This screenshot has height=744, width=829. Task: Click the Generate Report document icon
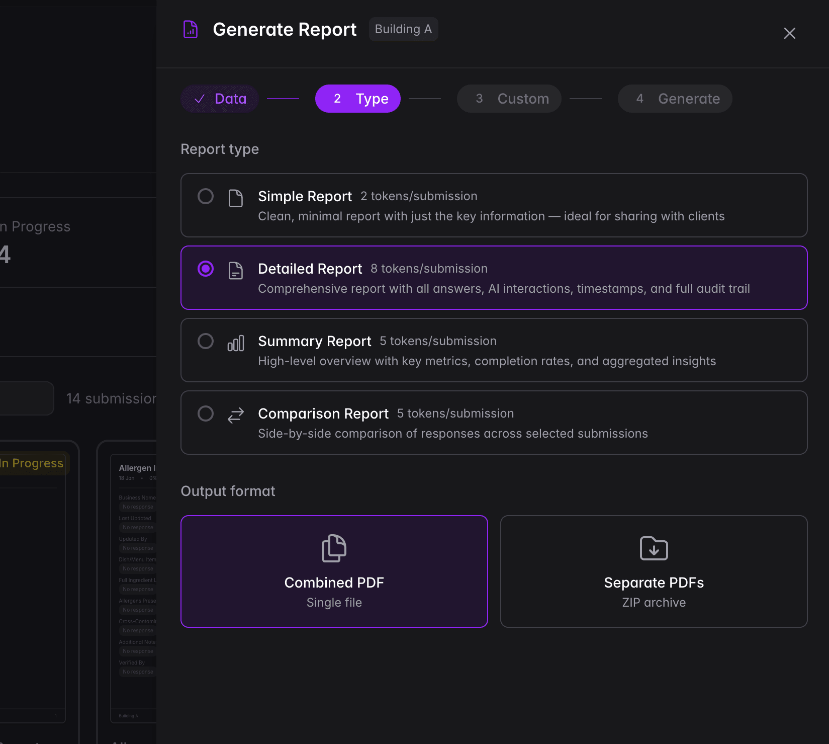pyautogui.click(x=190, y=29)
